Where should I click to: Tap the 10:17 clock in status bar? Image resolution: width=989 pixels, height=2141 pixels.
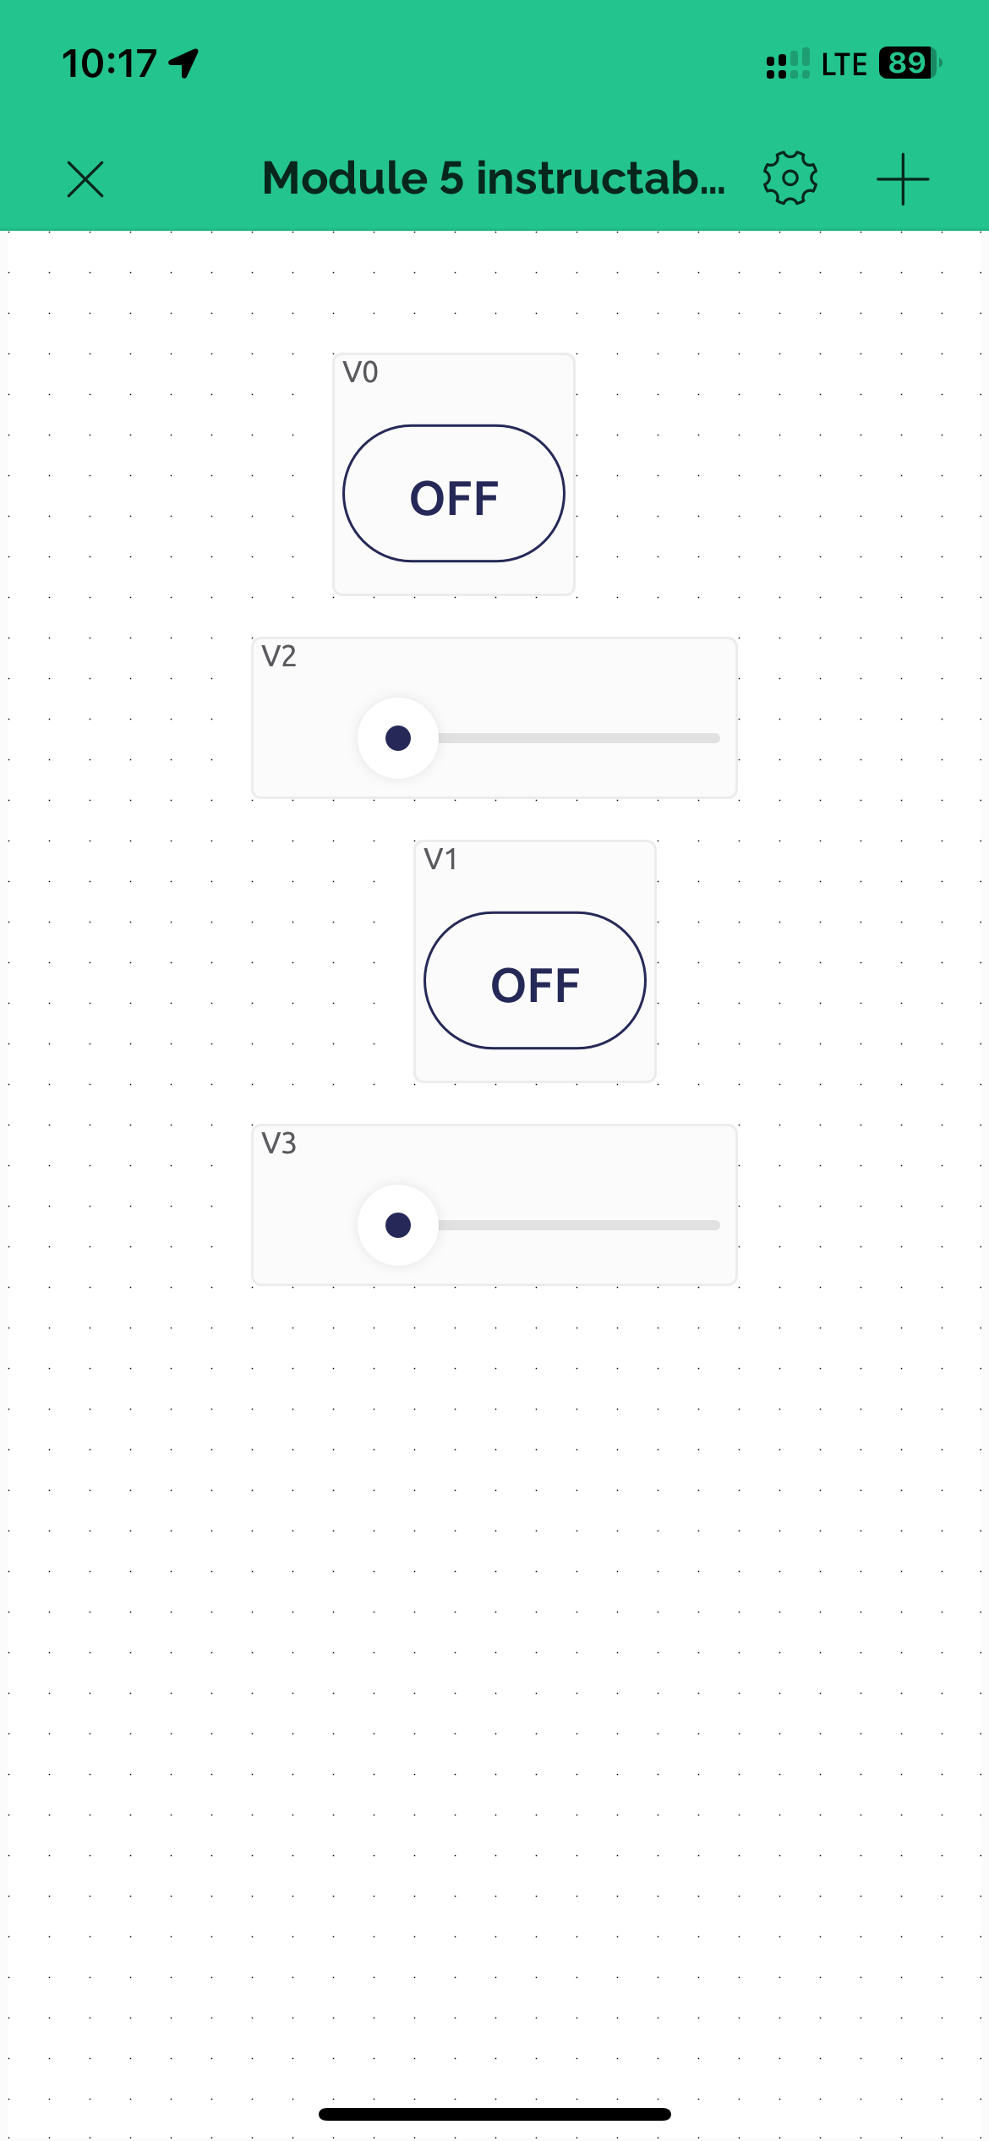pyautogui.click(x=110, y=63)
